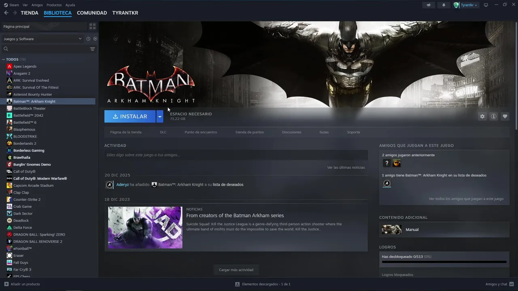Open Tienda de puntos tab
The width and height of the screenshot is (518, 291).
click(x=249, y=132)
